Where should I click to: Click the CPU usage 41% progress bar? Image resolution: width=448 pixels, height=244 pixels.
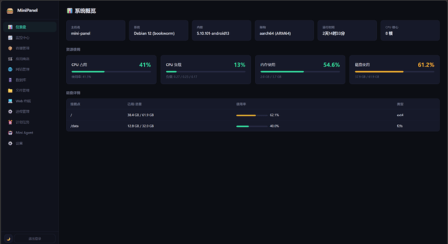click(x=111, y=72)
